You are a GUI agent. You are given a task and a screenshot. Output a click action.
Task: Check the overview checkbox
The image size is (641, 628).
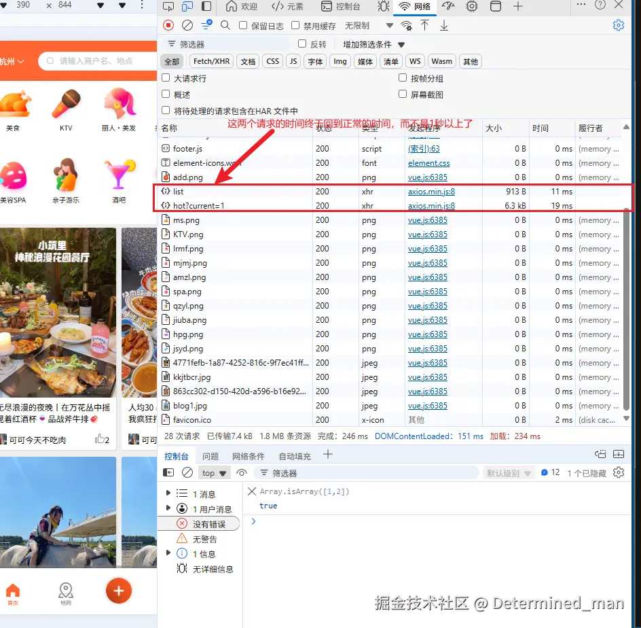pyautogui.click(x=166, y=94)
